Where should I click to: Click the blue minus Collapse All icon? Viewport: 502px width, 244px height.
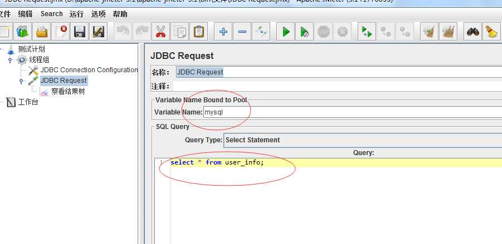(242, 32)
